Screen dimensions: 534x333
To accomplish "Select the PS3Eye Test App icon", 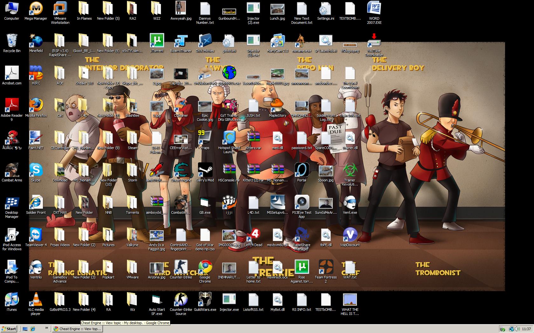I will (302, 207).
